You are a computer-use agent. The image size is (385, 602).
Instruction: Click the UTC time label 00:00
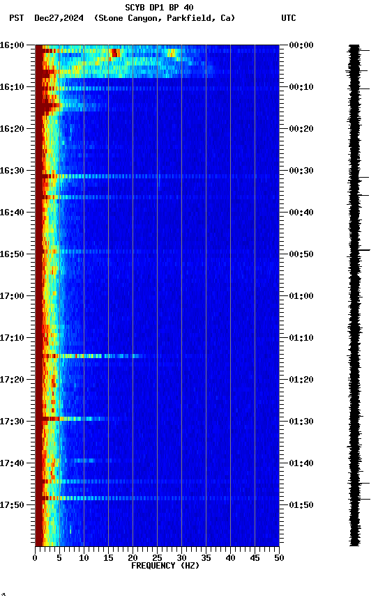click(301, 45)
